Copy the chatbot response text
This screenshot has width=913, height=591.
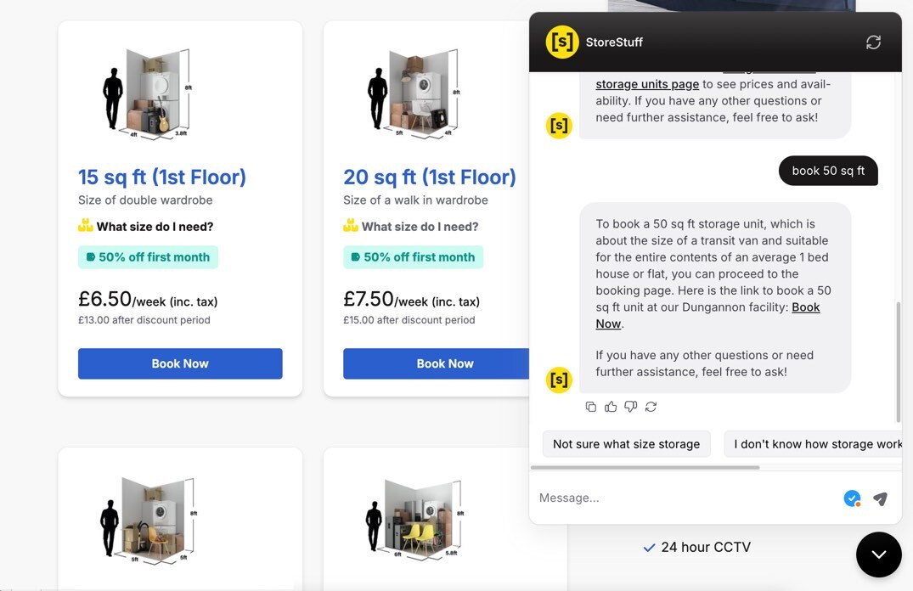[x=591, y=407]
